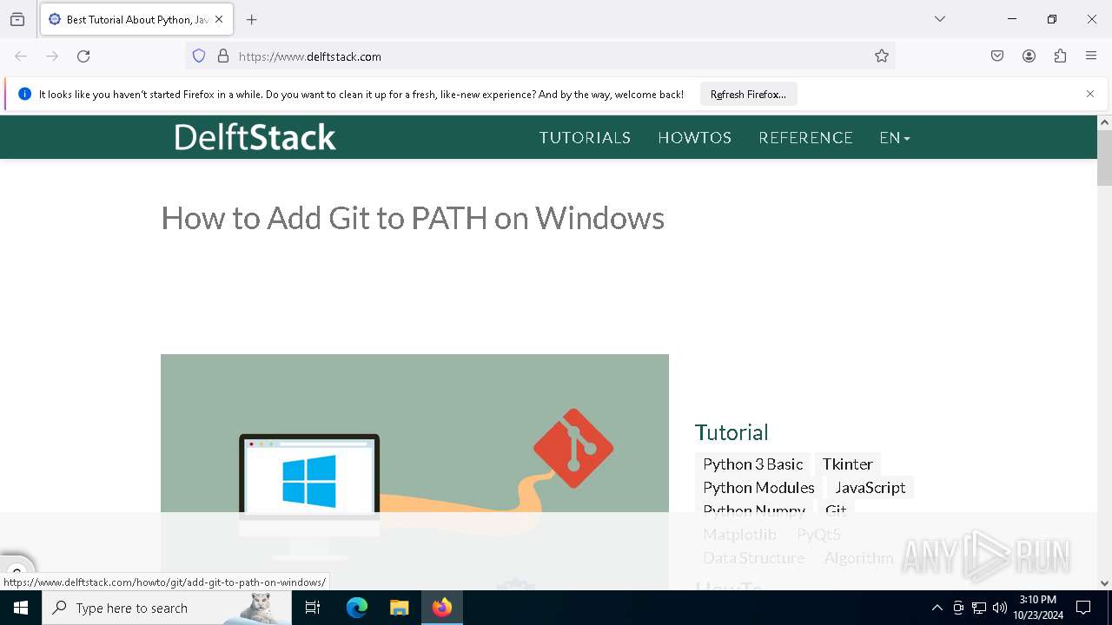Select Firefox taskbar icon
The image size is (1112, 625).
click(442, 608)
